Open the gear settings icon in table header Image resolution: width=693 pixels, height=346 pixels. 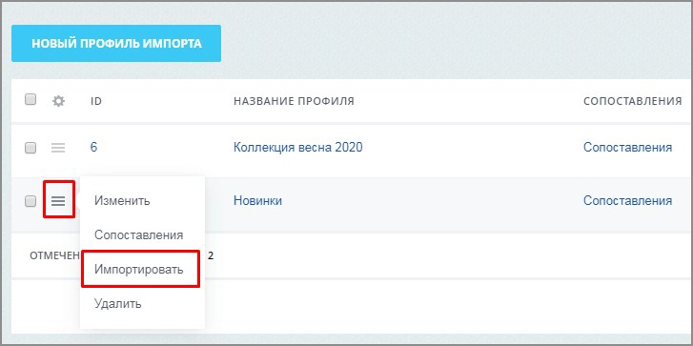pos(58,101)
